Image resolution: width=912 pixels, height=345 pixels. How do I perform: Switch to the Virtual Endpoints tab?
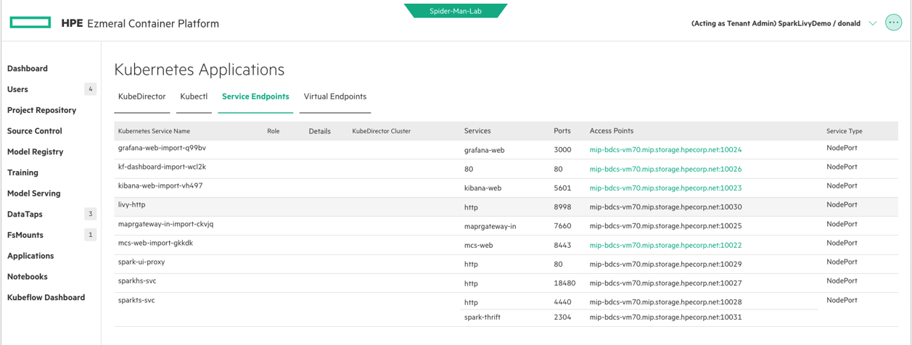click(x=335, y=96)
